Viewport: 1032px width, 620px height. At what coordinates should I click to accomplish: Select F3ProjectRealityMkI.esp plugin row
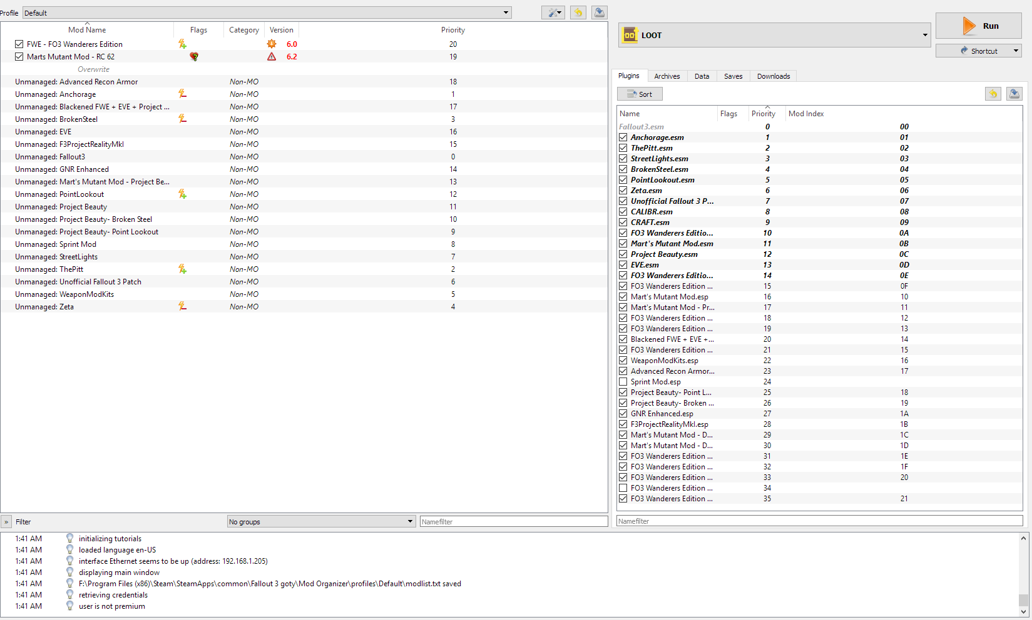click(819, 424)
